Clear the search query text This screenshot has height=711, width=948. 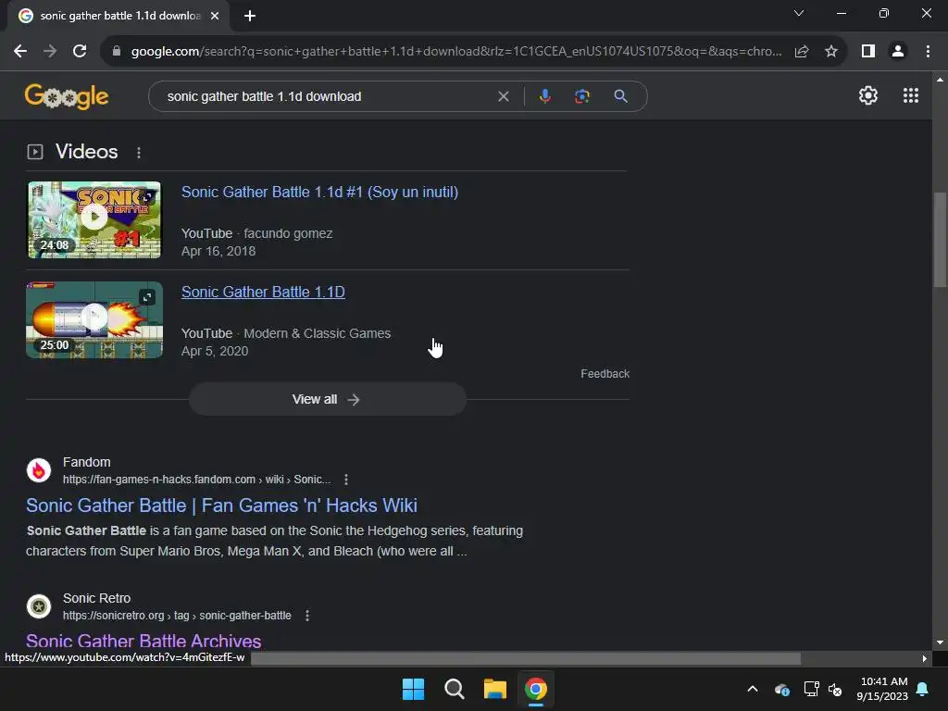(x=503, y=96)
